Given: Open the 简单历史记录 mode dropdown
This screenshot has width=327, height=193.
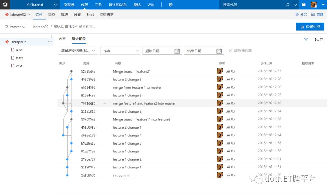Looking at the screenshot, I should pyautogui.click(x=78, y=51).
